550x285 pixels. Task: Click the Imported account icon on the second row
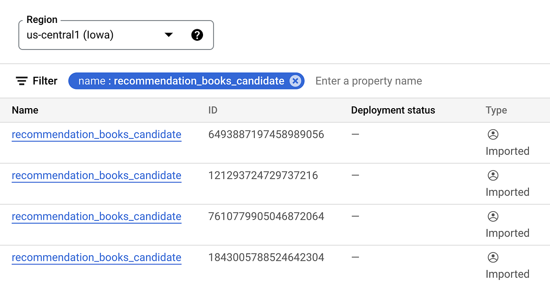click(493, 175)
